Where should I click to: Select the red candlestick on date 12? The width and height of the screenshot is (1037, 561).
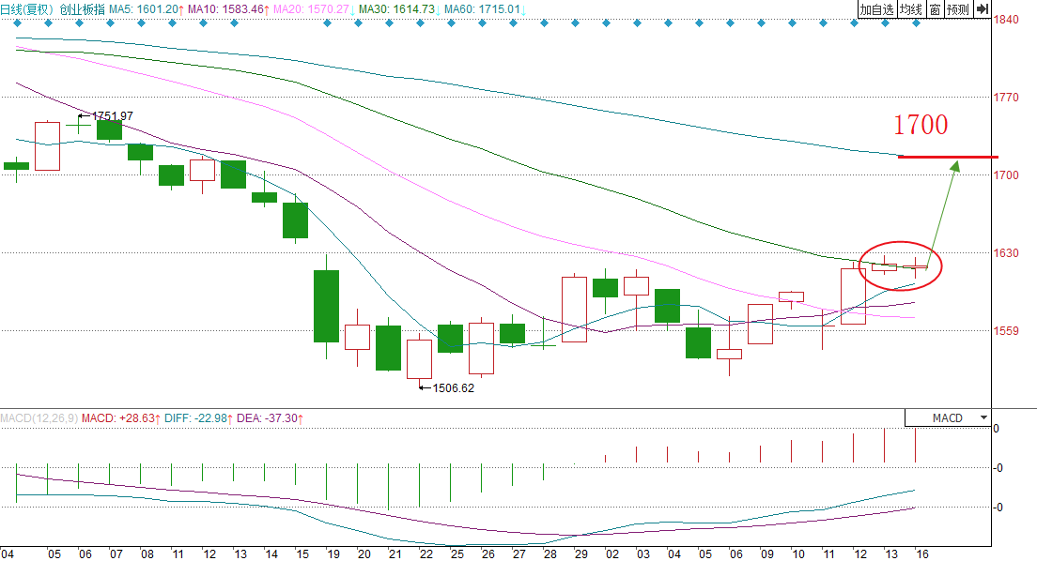coord(853,296)
